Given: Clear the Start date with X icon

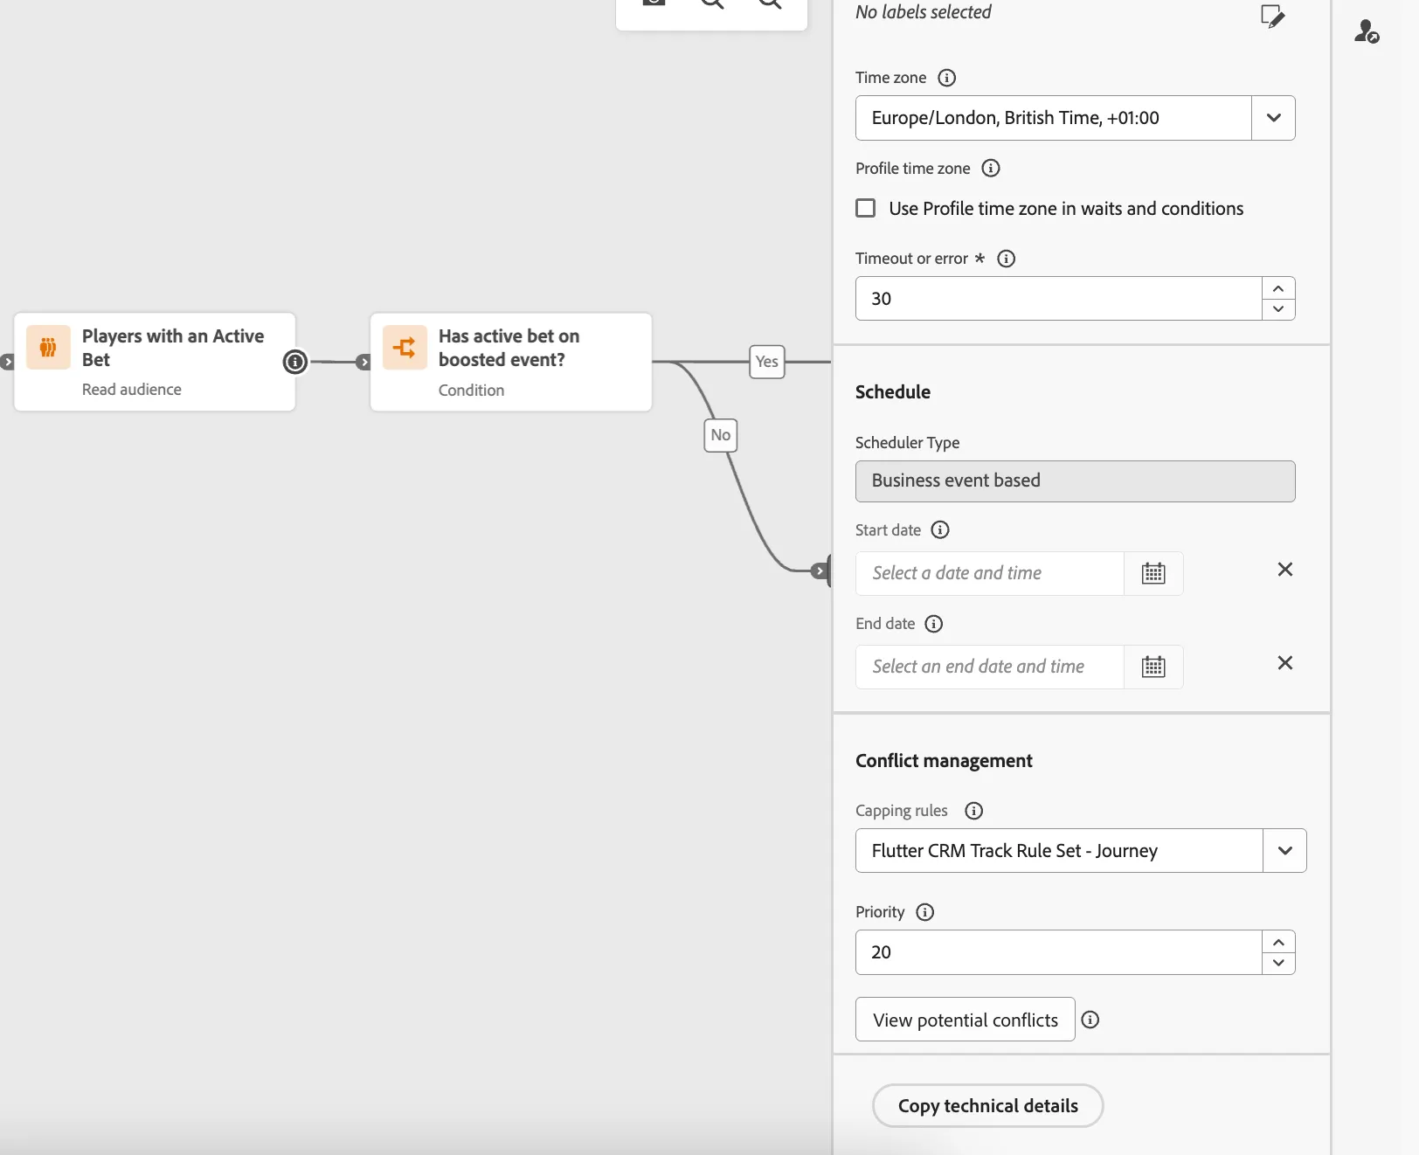Looking at the screenshot, I should point(1285,570).
